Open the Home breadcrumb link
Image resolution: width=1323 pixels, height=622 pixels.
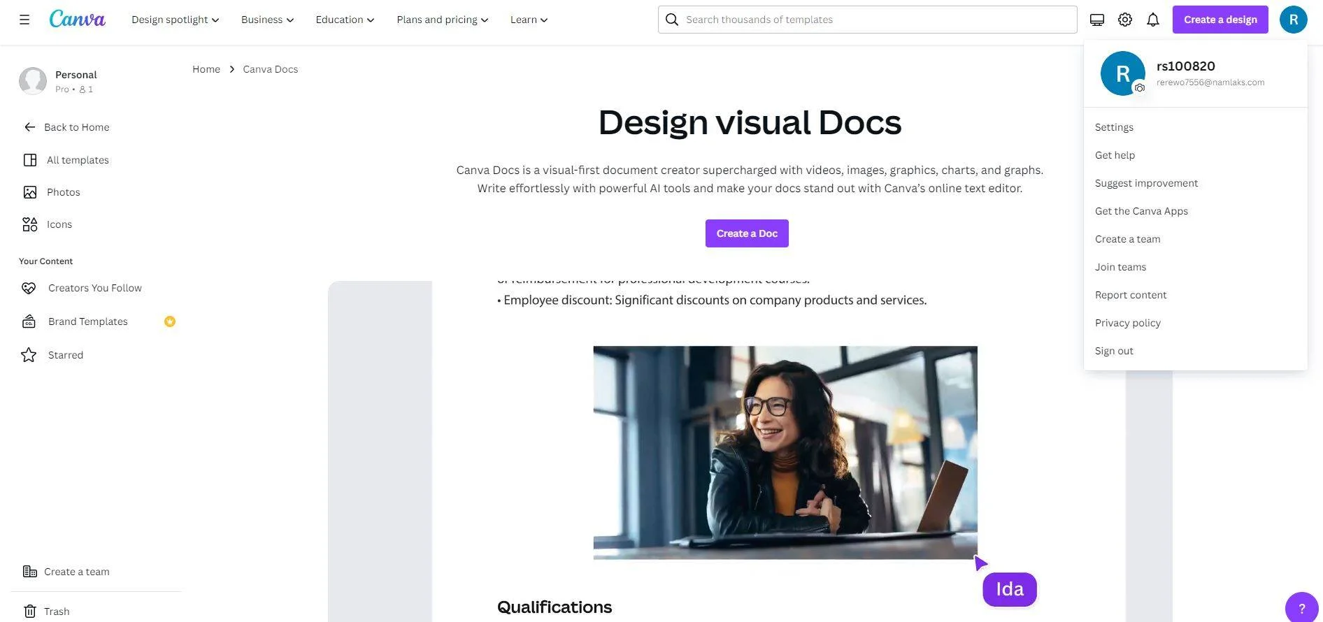click(206, 69)
